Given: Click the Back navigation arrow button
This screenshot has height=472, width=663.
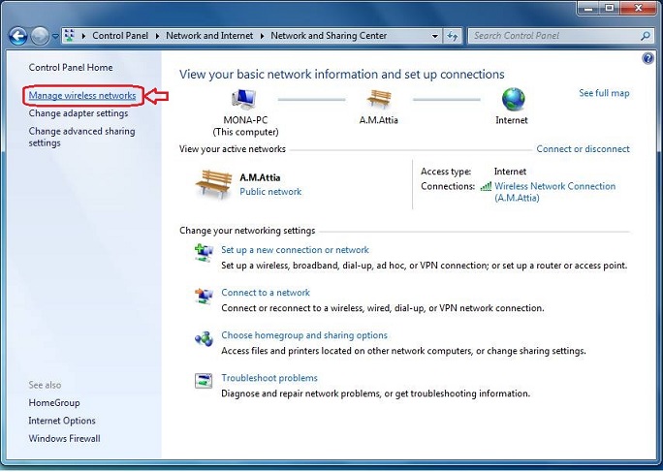Looking at the screenshot, I should 17,36.
